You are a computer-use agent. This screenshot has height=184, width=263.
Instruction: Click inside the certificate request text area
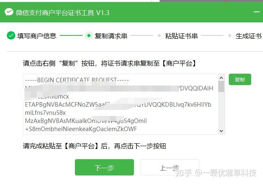tap(121, 104)
